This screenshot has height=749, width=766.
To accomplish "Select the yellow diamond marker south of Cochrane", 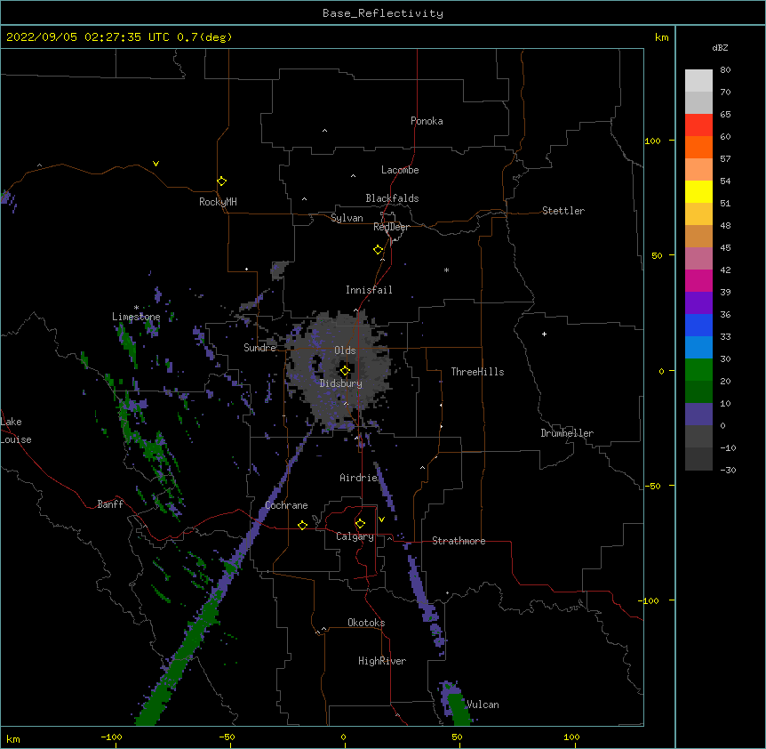I will [302, 525].
